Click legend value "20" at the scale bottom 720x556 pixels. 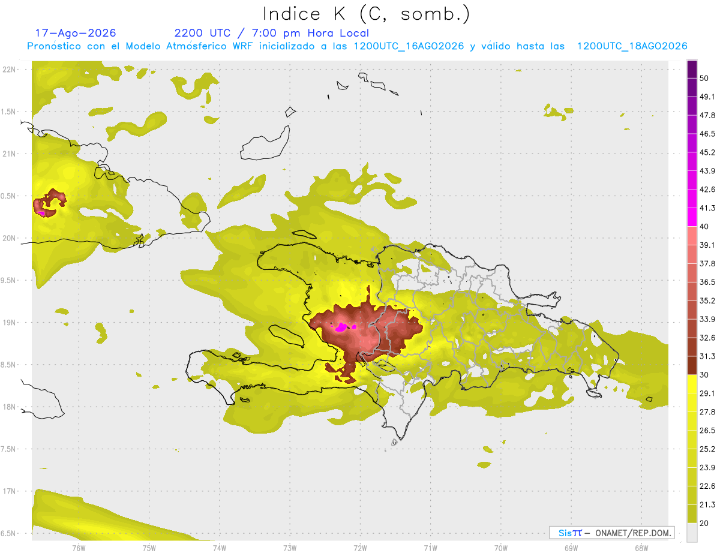[x=704, y=523]
